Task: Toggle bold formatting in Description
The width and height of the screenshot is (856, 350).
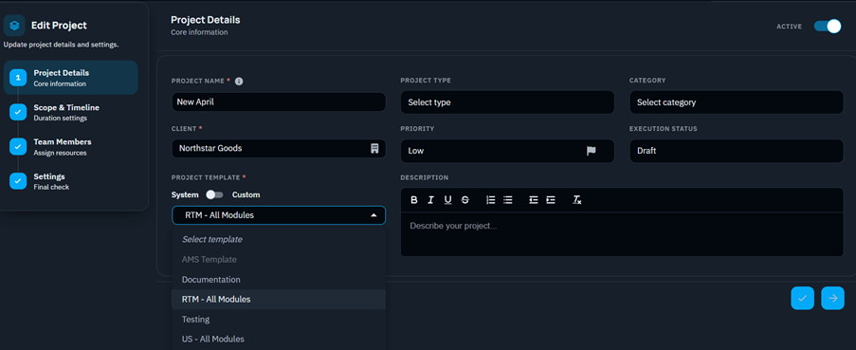Action: (414, 200)
